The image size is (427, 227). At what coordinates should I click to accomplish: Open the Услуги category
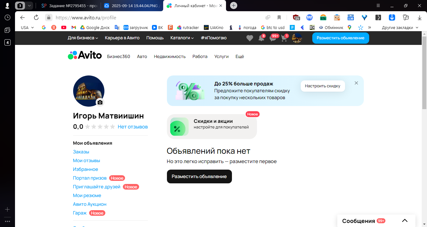pyautogui.click(x=222, y=56)
